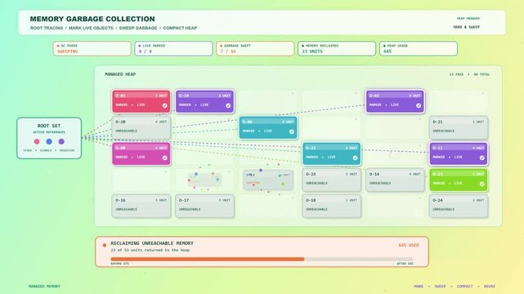Click the SWEEPING phase value
The height and width of the screenshot is (294, 524).
point(68,51)
